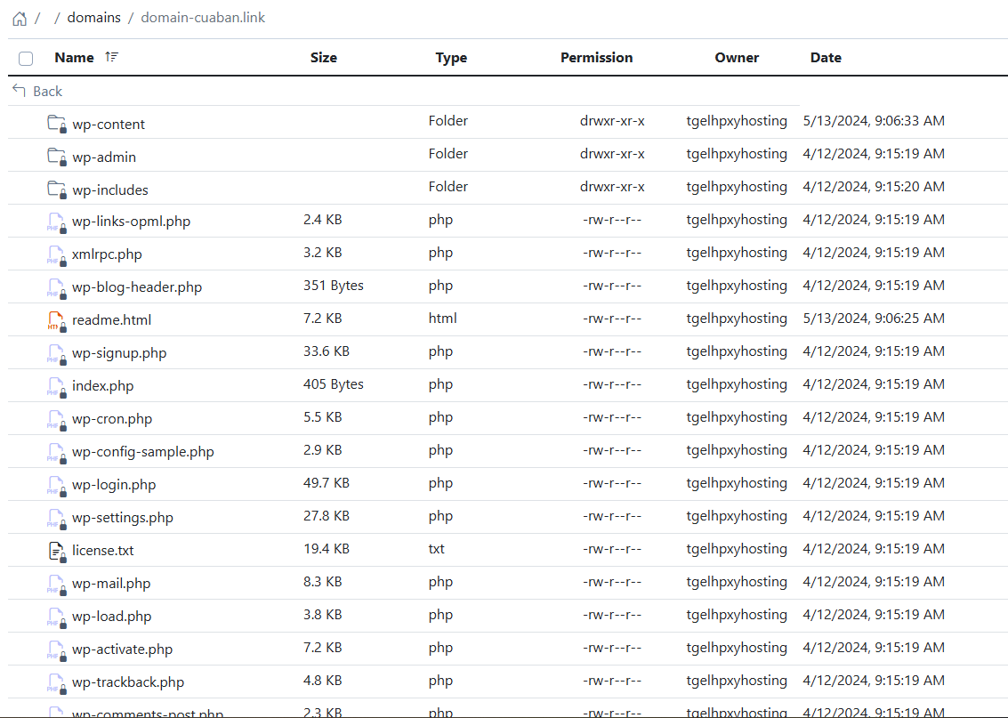Click -rw-r--r-- permission of index.php
Screen dimensions: 1008x718
click(612, 384)
